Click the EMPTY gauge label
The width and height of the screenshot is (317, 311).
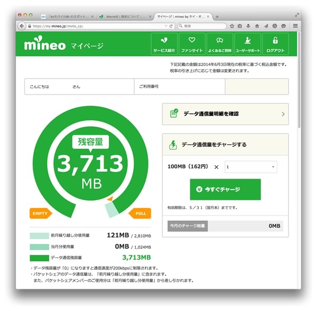click(41, 213)
